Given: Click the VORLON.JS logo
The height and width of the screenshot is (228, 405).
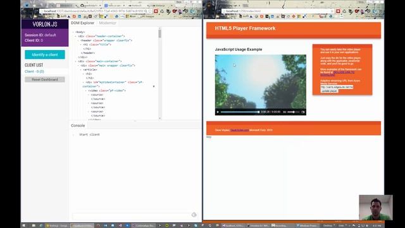Looking at the screenshot, I should click(x=45, y=24).
